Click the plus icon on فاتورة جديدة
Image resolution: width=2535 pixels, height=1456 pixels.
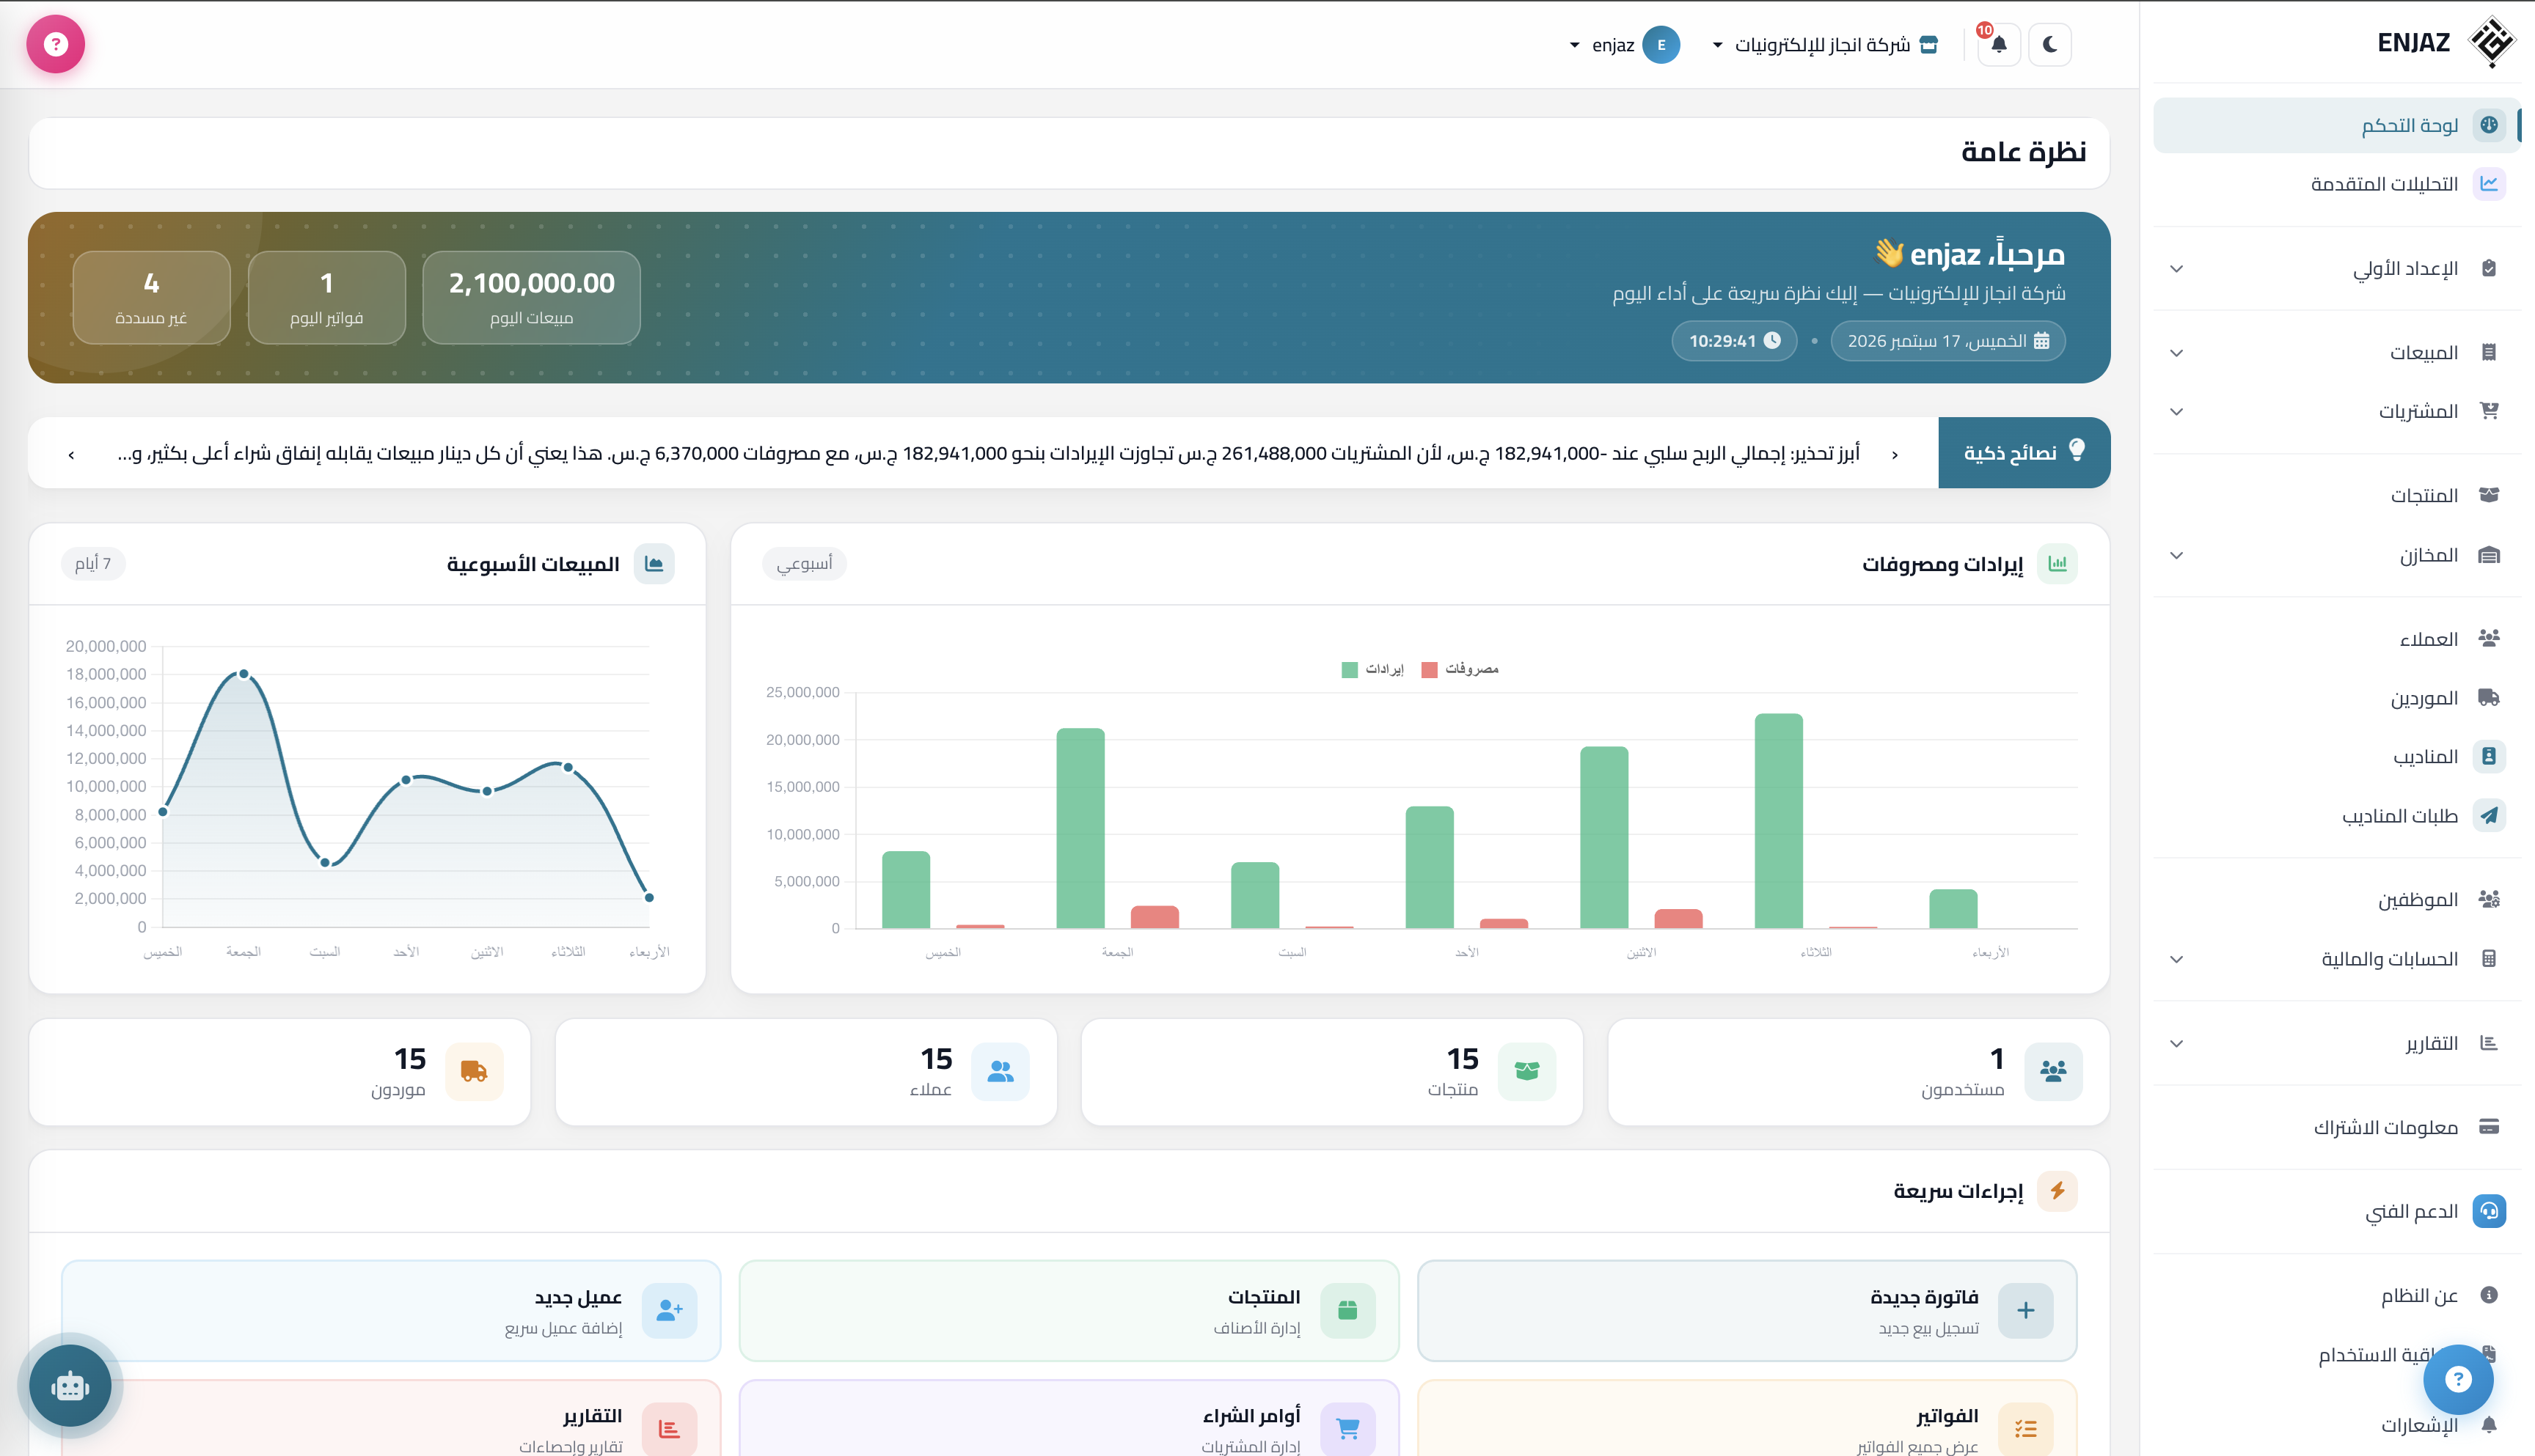(x=2026, y=1310)
